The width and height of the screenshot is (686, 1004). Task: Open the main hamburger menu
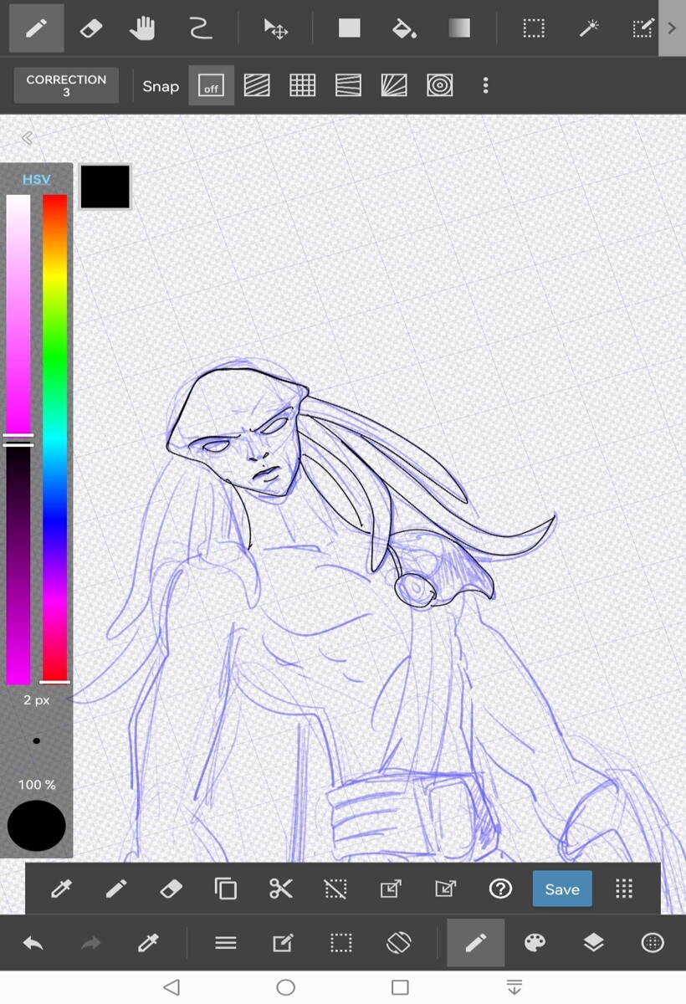coord(226,944)
